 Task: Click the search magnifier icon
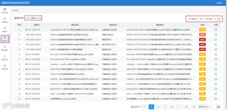point(219,19)
